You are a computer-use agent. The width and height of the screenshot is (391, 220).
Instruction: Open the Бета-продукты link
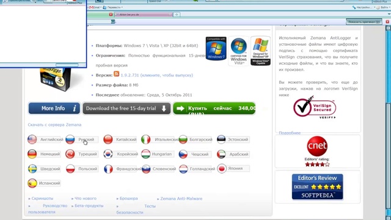tap(89, 206)
